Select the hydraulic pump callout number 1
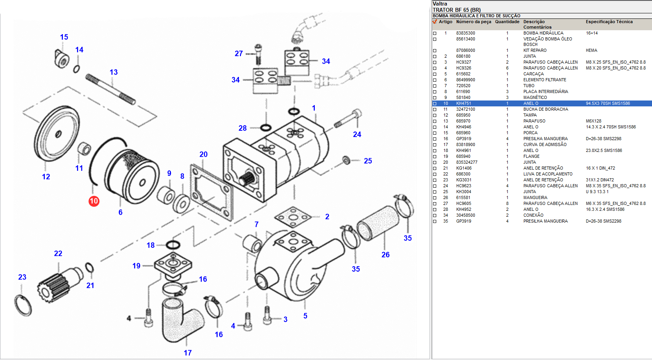 [314, 108]
